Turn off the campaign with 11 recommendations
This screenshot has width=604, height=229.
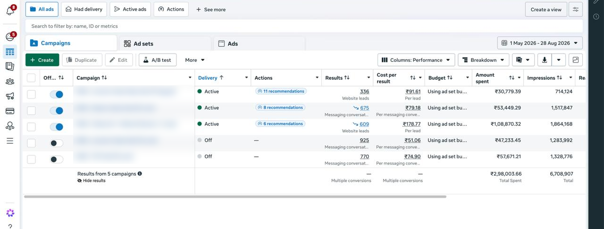click(x=57, y=94)
